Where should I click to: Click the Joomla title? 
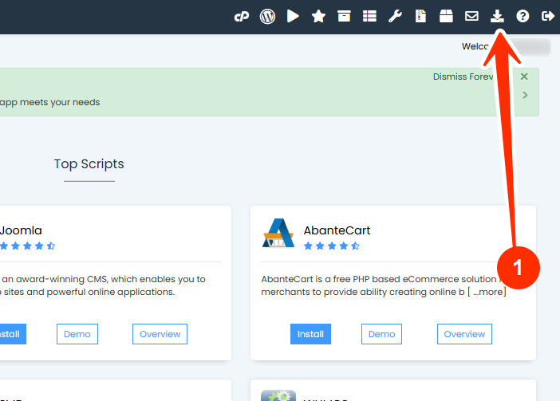coord(21,230)
